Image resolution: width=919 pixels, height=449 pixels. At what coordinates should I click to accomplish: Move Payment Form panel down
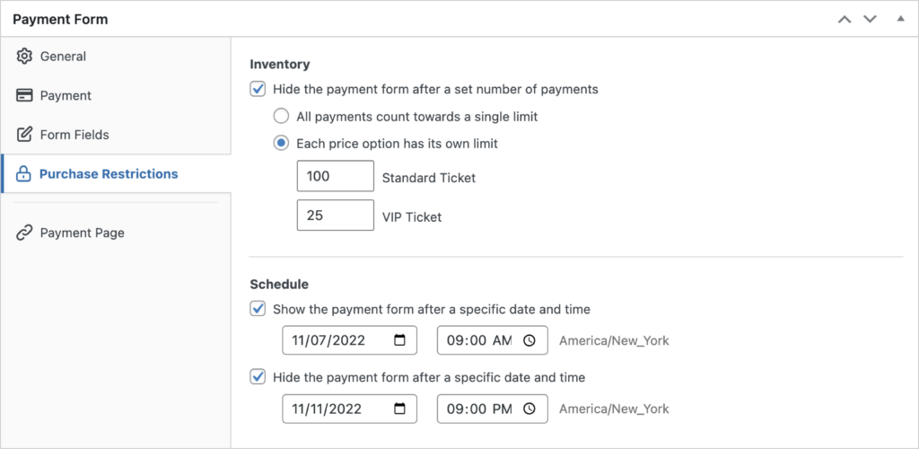[x=869, y=19]
